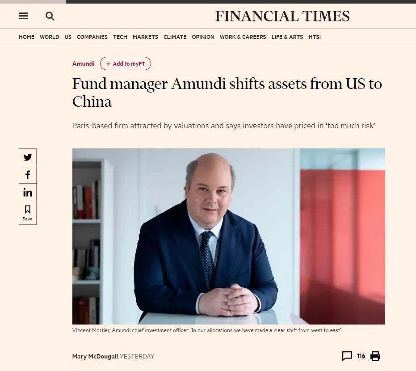Image resolution: width=416 pixels, height=371 pixels.
Task: View the 116 comments count
Action: [361, 356]
